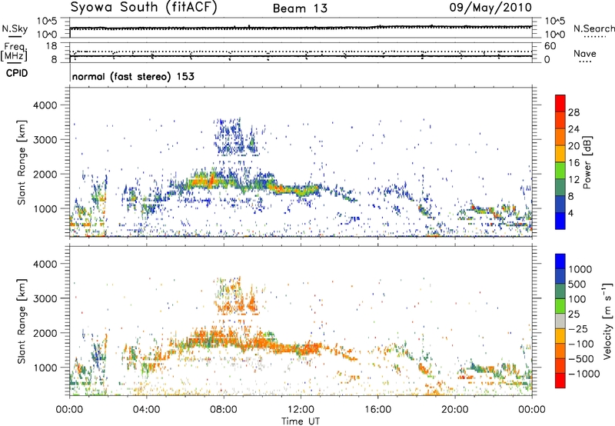Click the '18' frequency axis tick

click(52, 46)
